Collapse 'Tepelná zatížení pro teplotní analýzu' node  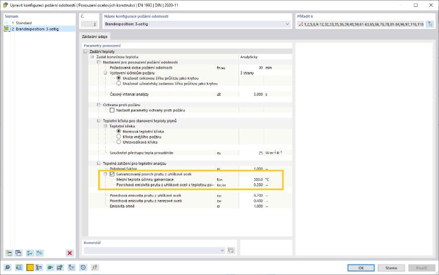[x=99, y=163]
